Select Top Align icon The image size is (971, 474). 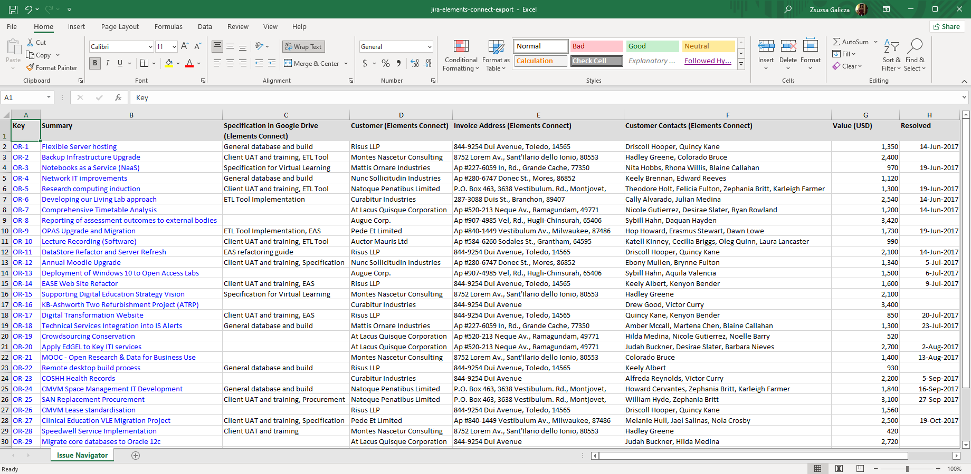tap(217, 46)
